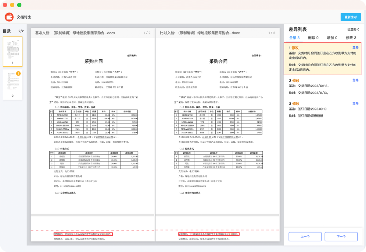Click 忽略 for the 交货日期 difference
366x252 pixels.
pos(355,80)
